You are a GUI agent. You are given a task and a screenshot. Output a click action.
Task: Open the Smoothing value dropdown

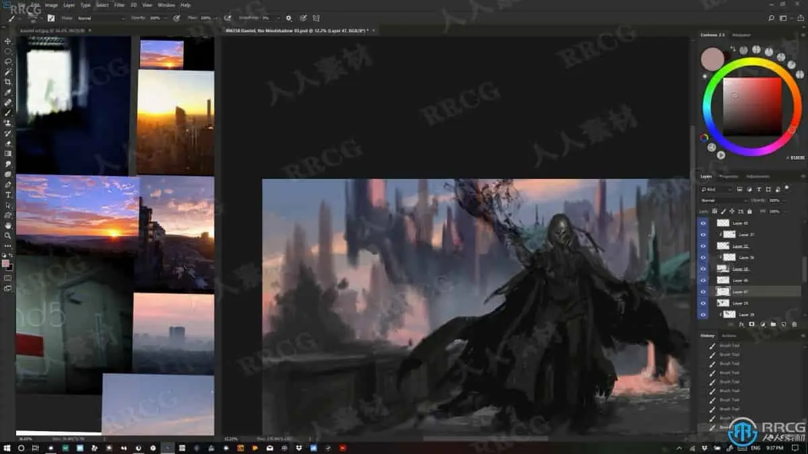point(279,18)
